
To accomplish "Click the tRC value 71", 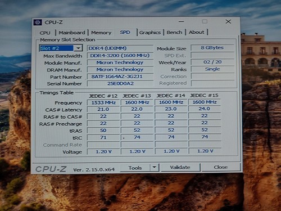I will [x=103, y=137].
